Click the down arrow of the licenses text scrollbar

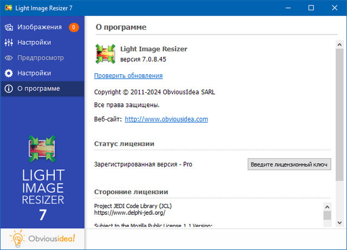(327, 225)
